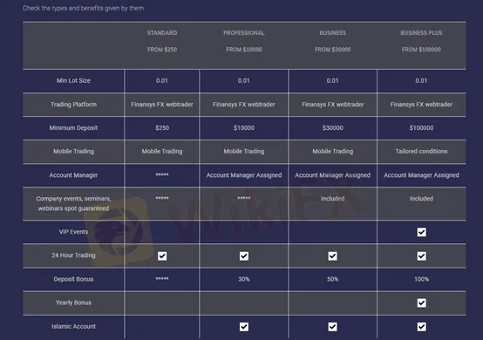The width and height of the screenshot is (483, 340).
Task: Click the Minimum Deposit row label
Action: pos(73,128)
